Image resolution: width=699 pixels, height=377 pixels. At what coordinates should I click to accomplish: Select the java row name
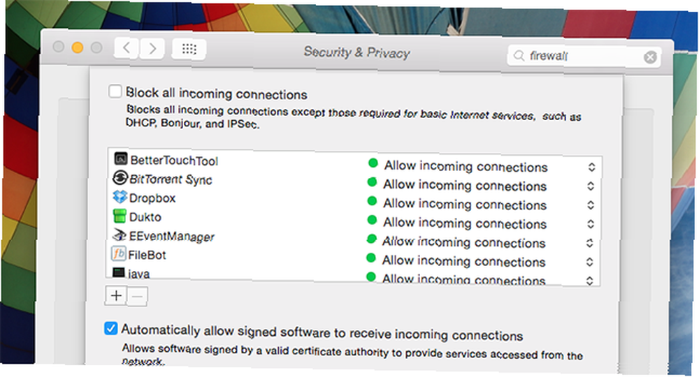138,274
